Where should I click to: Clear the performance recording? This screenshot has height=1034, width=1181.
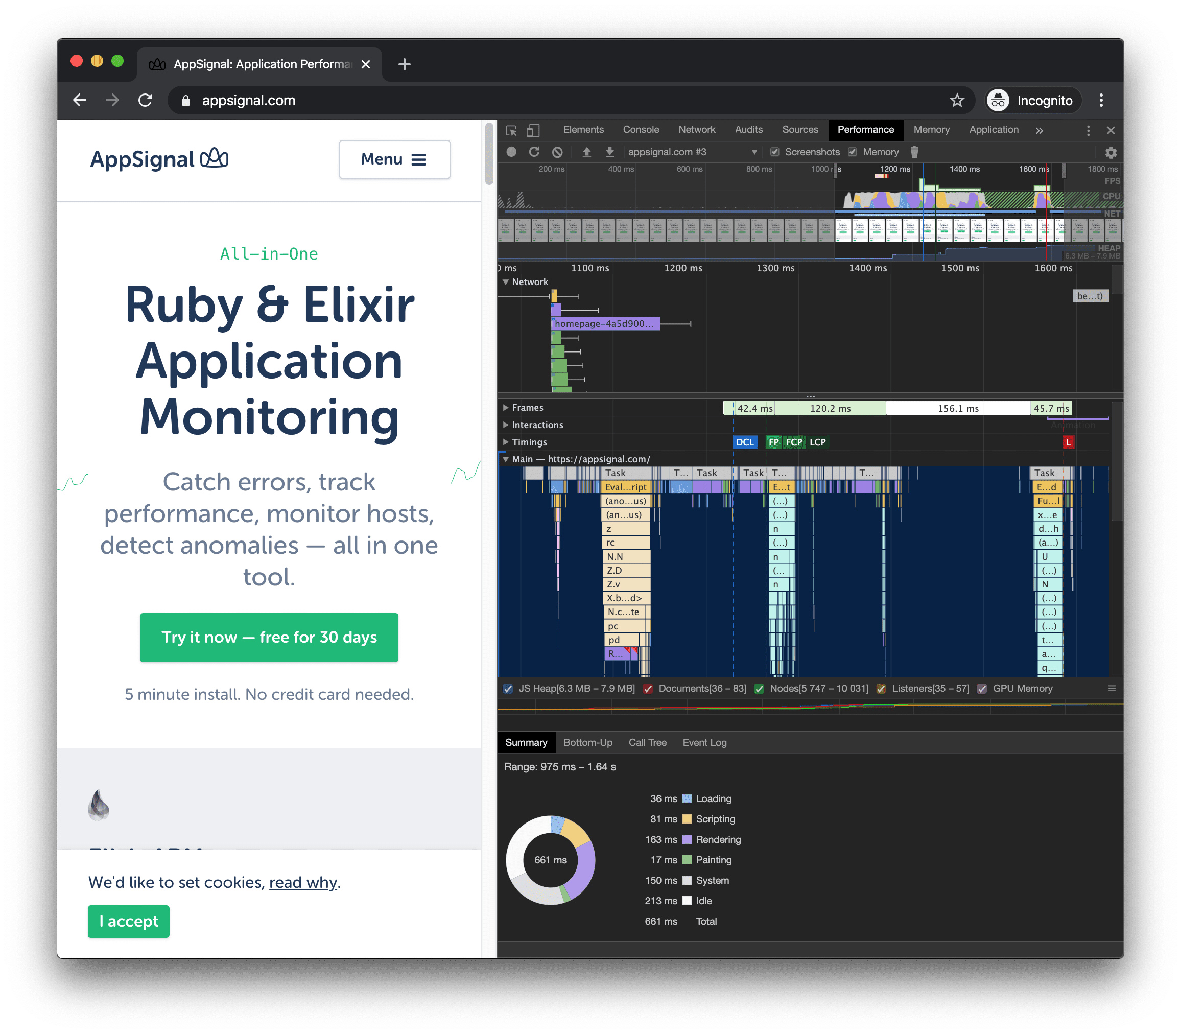[x=557, y=152]
